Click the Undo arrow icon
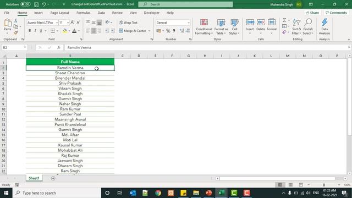The image size is (352, 198). (x=44, y=4)
